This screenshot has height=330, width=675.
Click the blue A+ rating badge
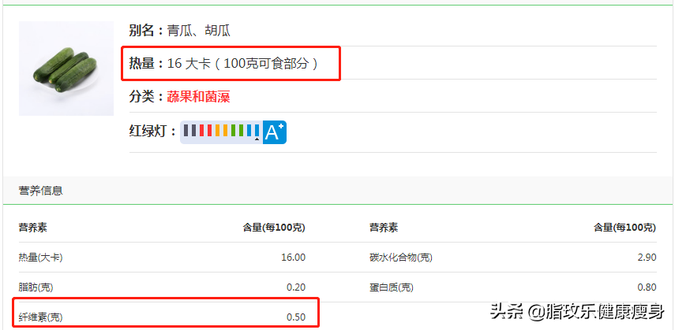tap(274, 132)
